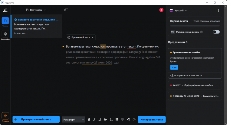This screenshot has width=227, height=125.
Task: Open the Paragraph style dropdown
Action: coord(74,120)
